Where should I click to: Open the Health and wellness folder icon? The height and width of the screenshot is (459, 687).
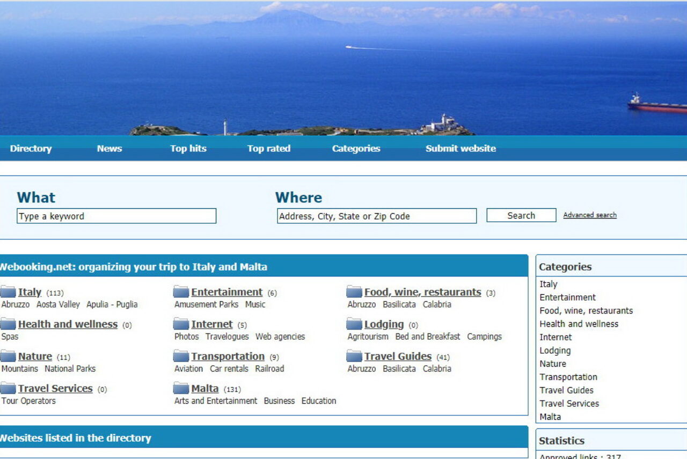pyautogui.click(x=8, y=324)
